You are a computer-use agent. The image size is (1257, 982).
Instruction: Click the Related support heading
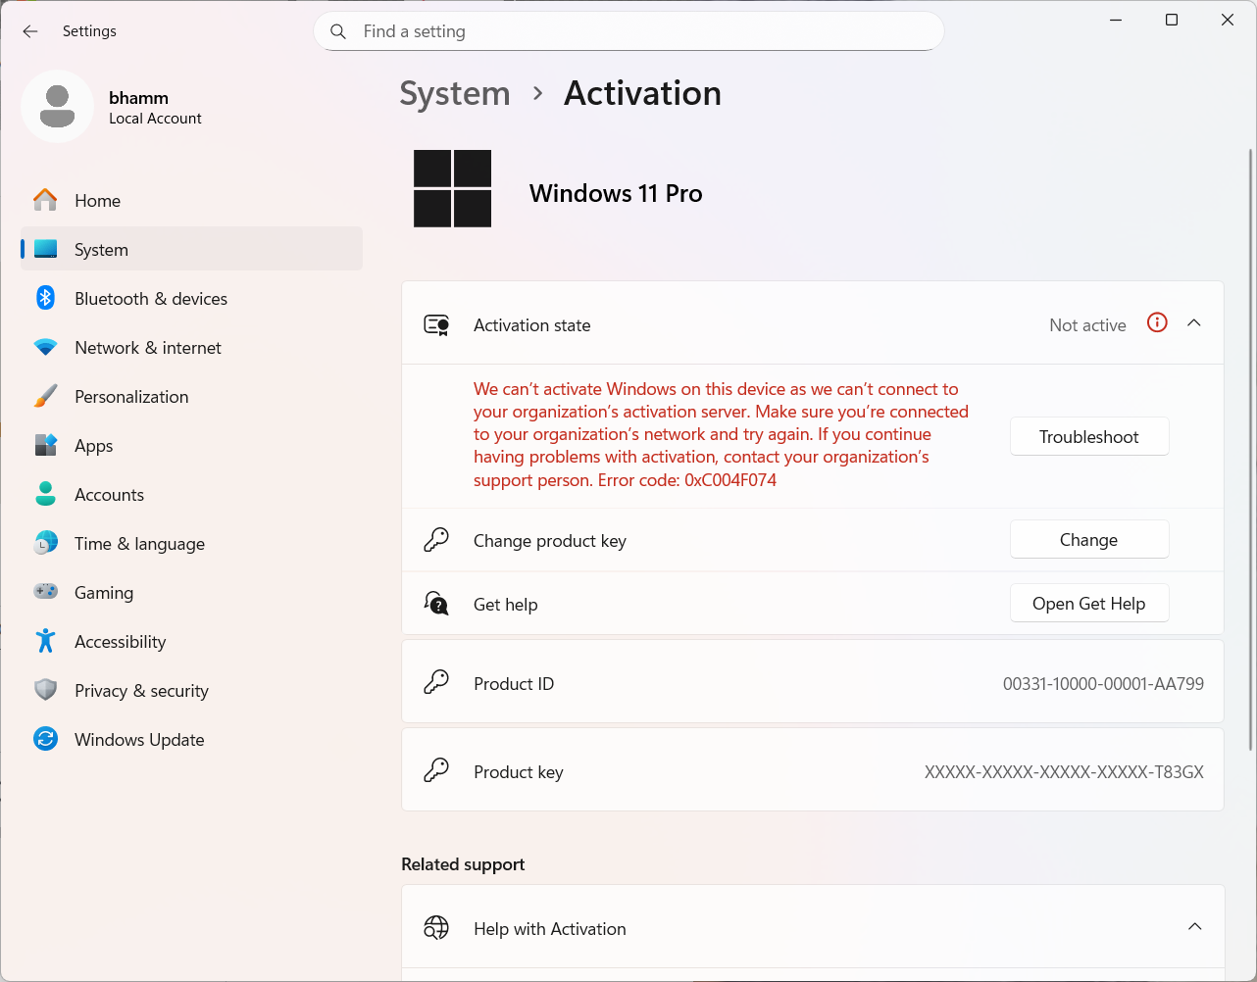463,864
